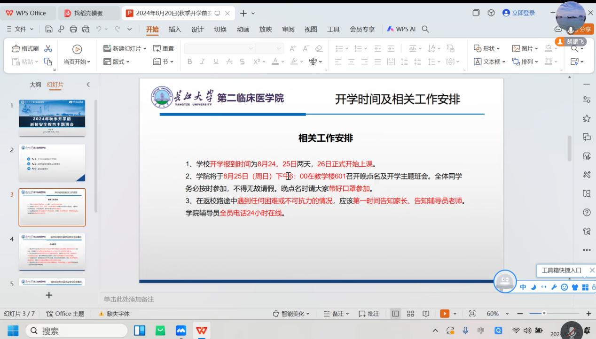The height and width of the screenshot is (339, 596).
Task: Switch to the 切换 ribbon tab
Action: (220, 29)
